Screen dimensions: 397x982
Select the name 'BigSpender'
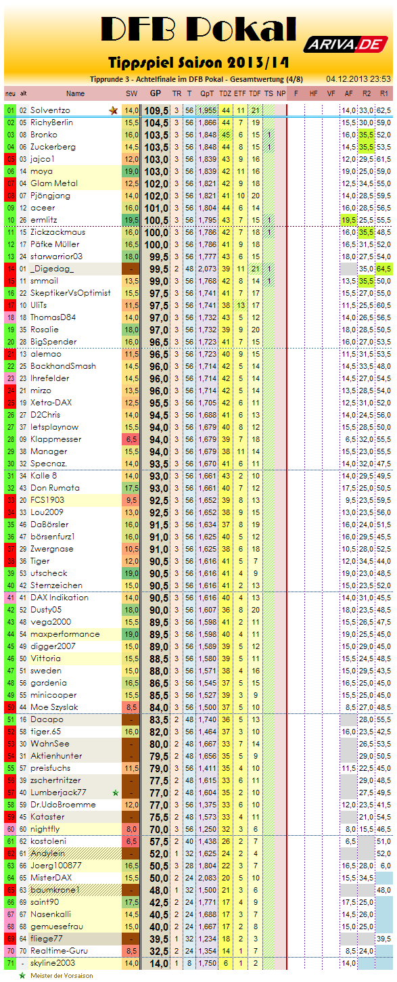(53, 342)
